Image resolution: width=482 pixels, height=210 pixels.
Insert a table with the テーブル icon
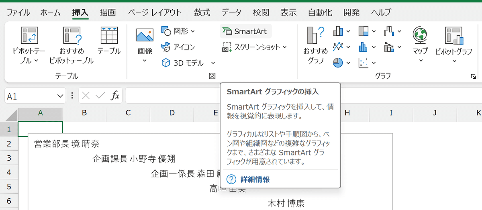[x=109, y=35]
